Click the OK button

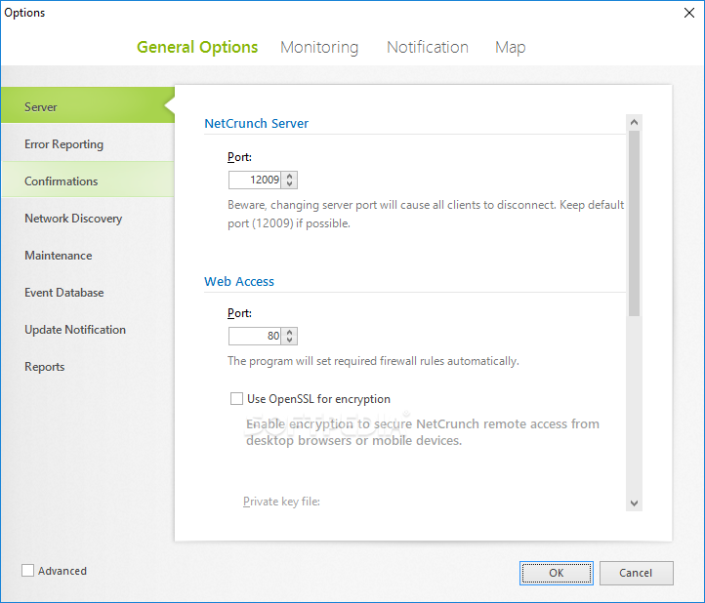click(x=557, y=573)
